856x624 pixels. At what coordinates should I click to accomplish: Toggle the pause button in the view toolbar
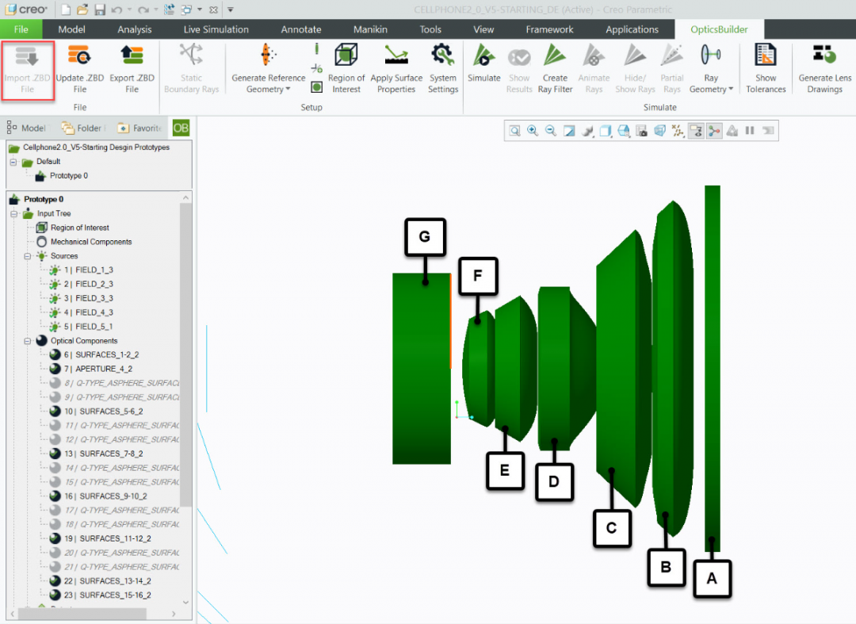coord(750,131)
